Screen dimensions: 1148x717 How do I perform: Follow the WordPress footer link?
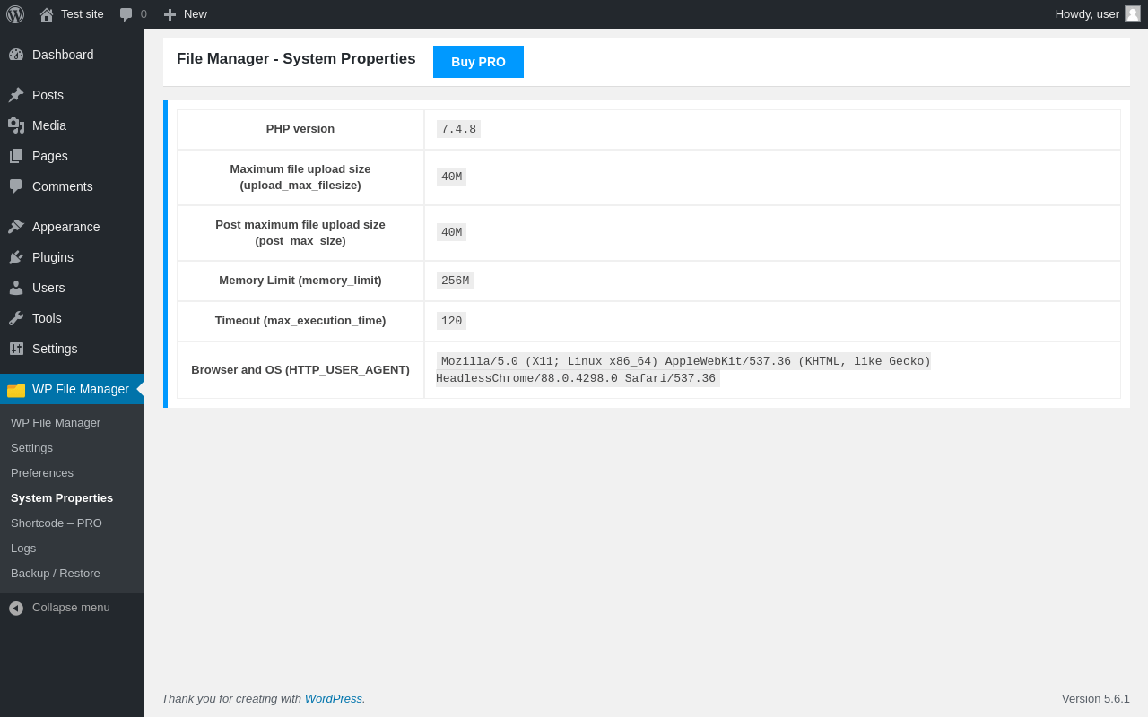(333, 699)
